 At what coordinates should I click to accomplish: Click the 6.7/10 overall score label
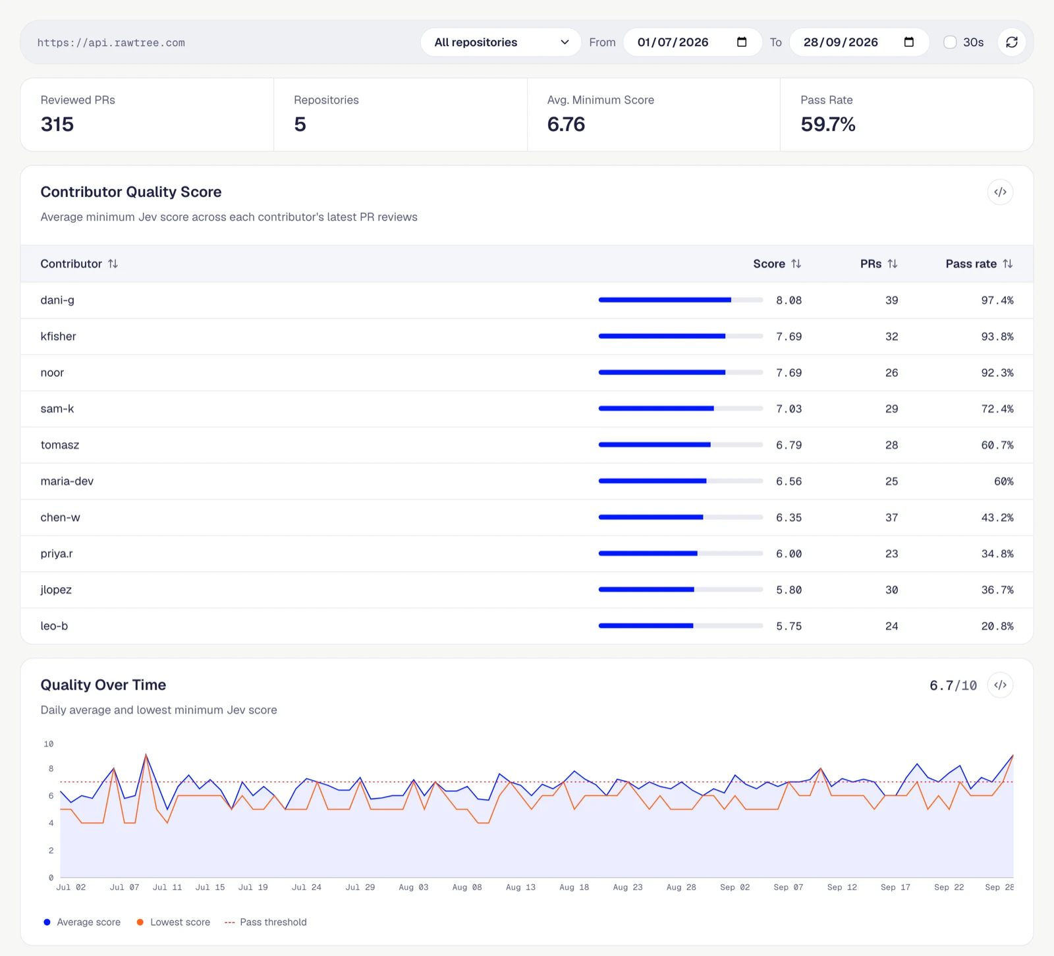(x=953, y=685)
